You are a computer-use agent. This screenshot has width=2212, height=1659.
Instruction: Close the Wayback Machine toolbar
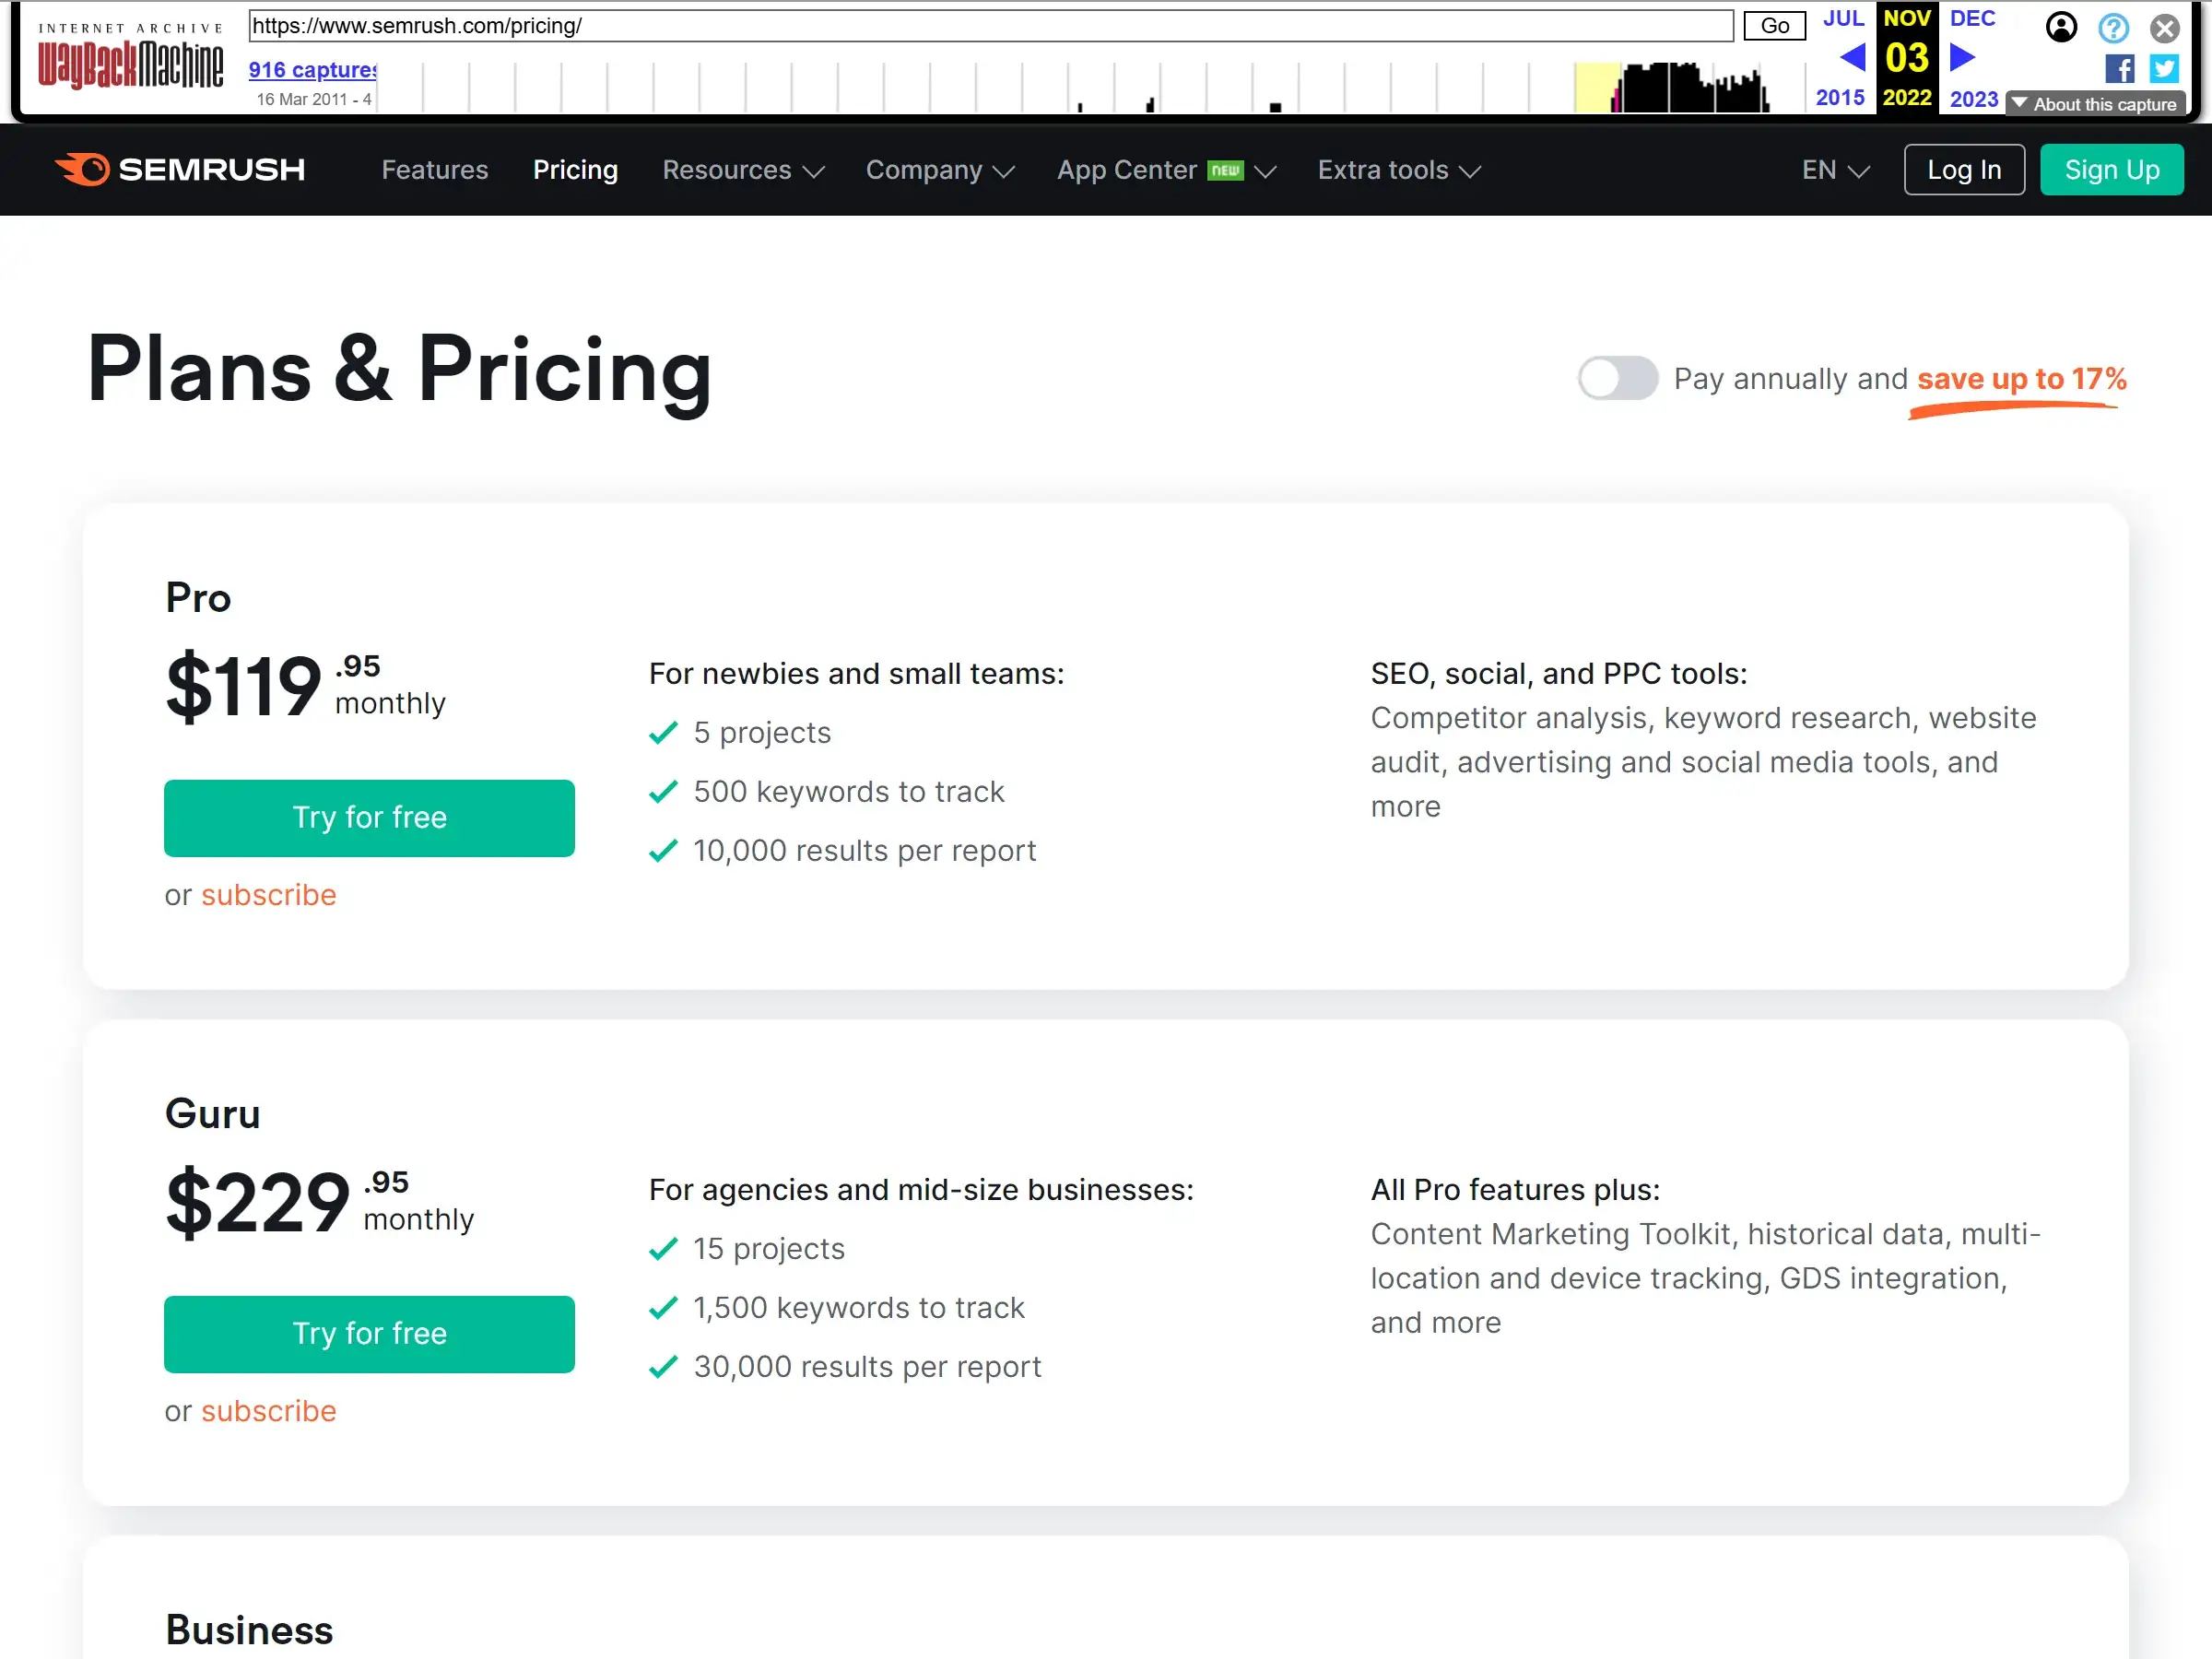(x=2165, y=27)
